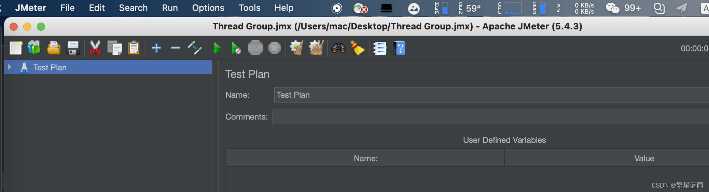This screenshot has width=709, height=192.
Task: Open the Help question mark icon
Action: [399, 48]
